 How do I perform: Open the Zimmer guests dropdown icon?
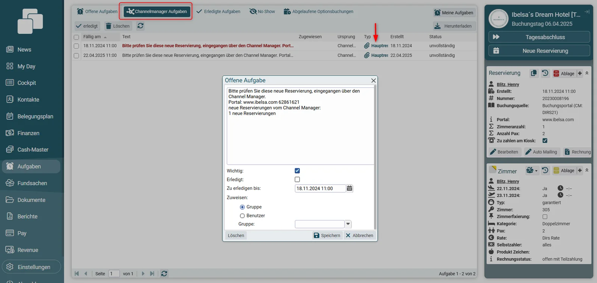[x=532, y=170]
